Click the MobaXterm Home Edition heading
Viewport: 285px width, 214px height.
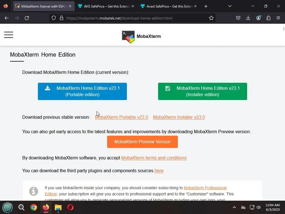coord(43,55)
